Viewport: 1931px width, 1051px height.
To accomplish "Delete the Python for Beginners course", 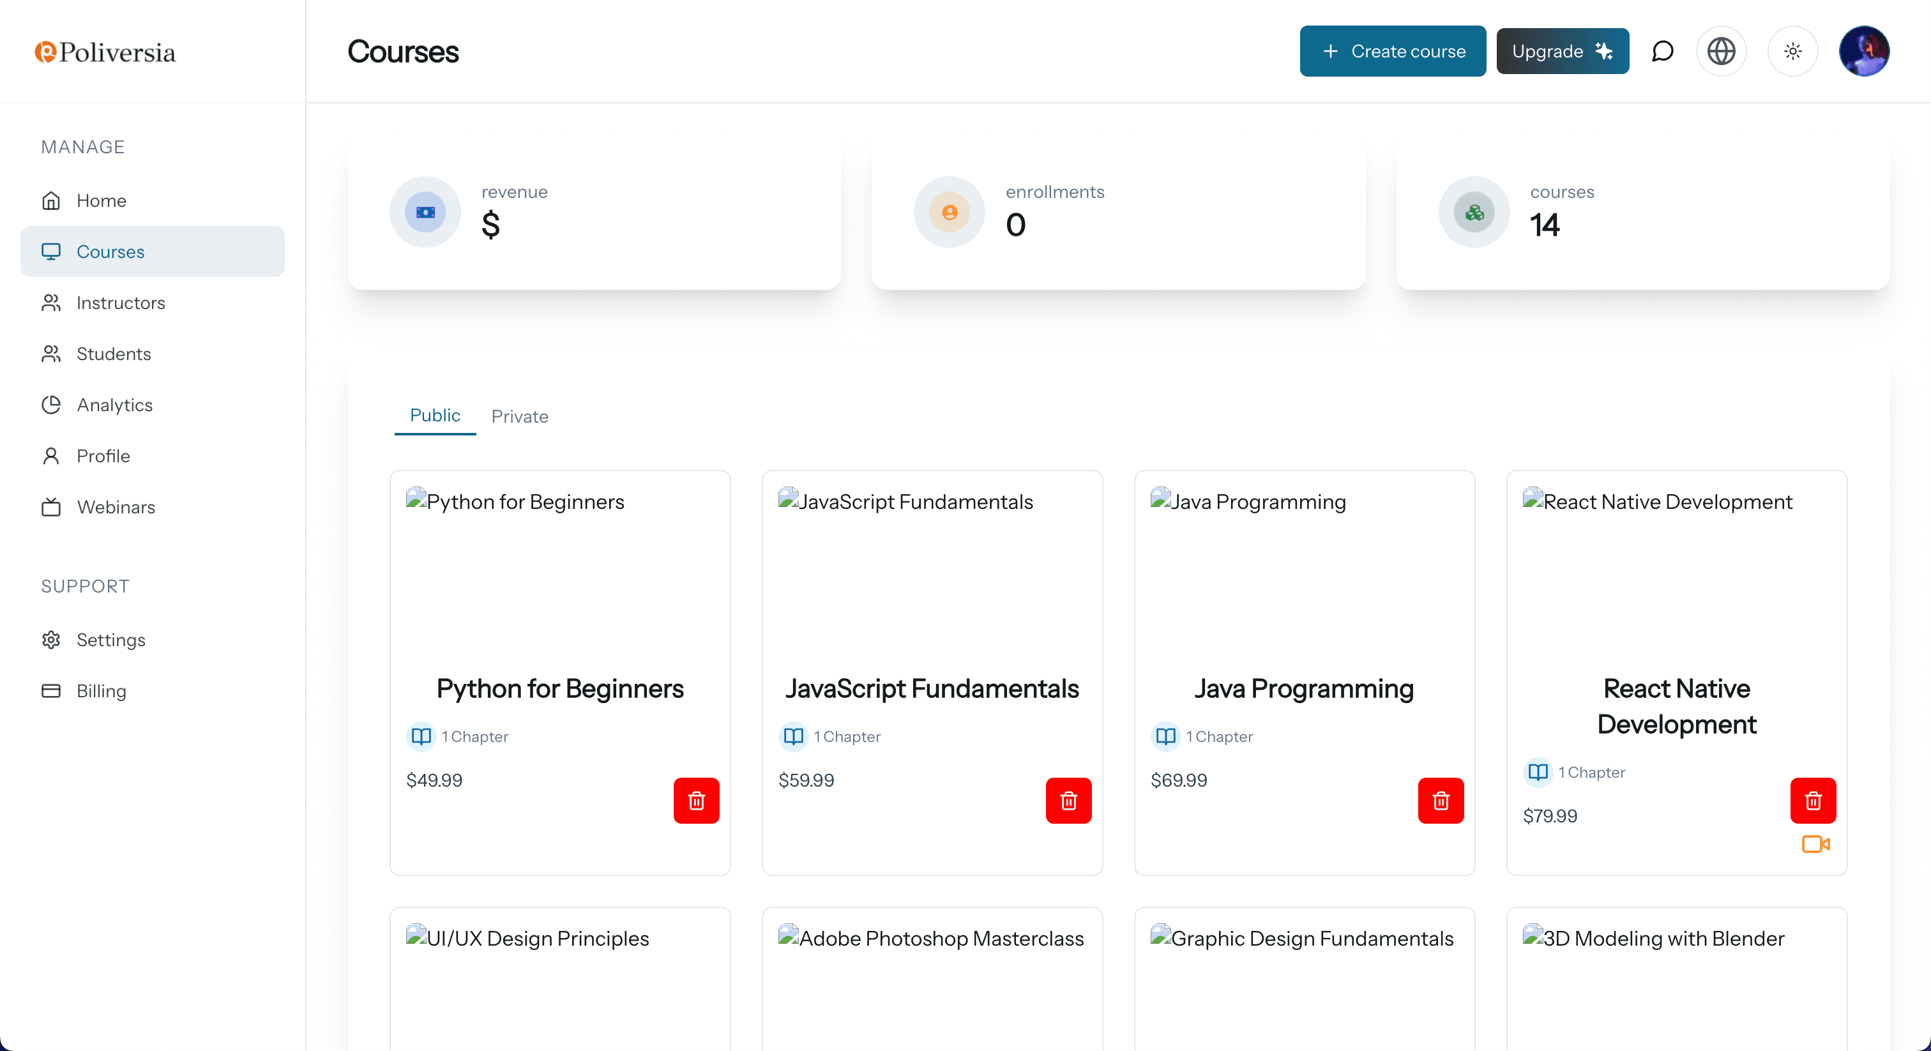I will 695,800.
